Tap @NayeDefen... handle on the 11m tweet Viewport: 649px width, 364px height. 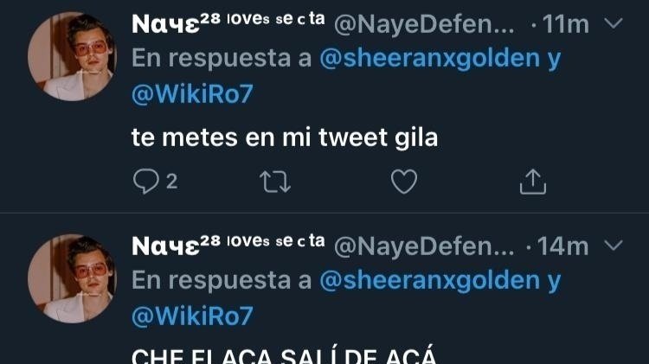[424, 24]
